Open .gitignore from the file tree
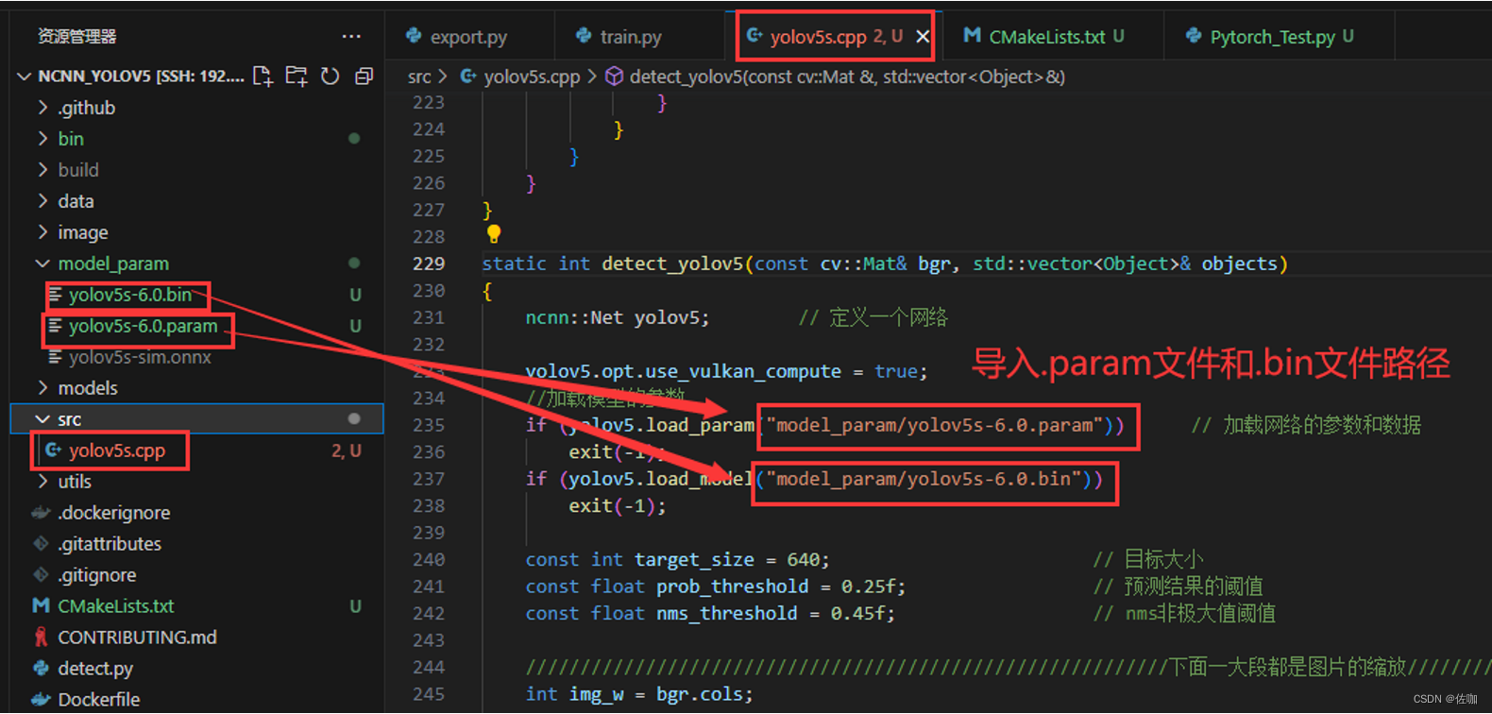 coord(96,575)
